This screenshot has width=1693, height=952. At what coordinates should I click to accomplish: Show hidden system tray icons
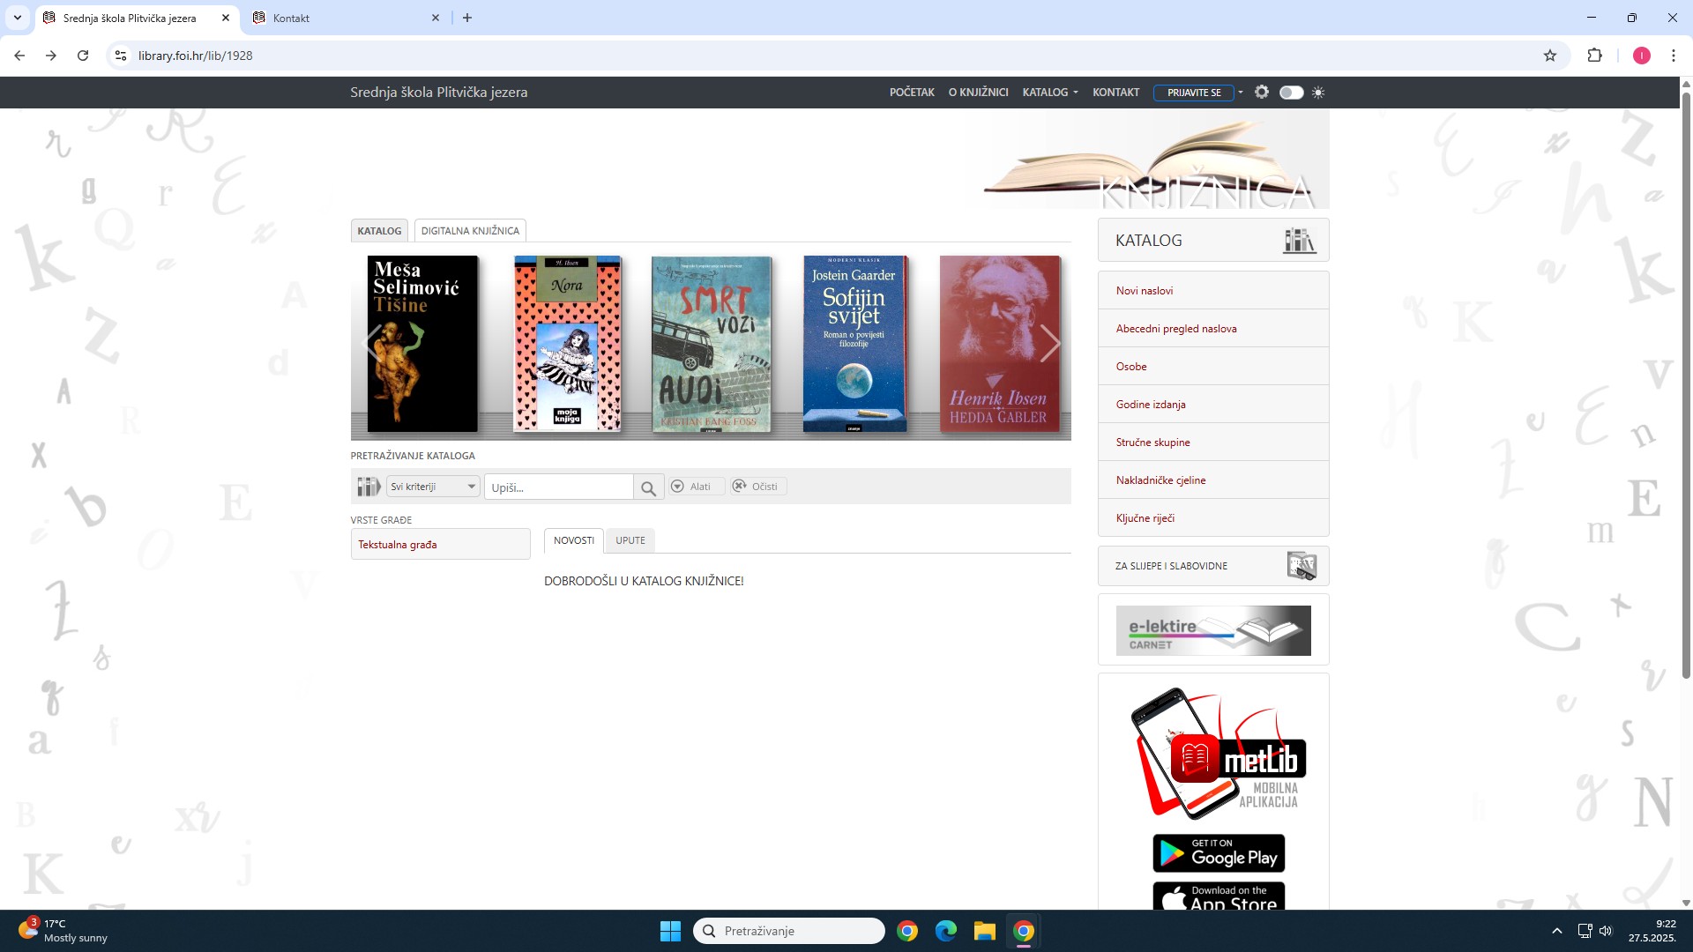coord(1556,931)
